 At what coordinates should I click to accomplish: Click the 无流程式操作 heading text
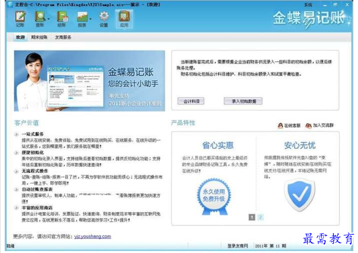point(35,171)
